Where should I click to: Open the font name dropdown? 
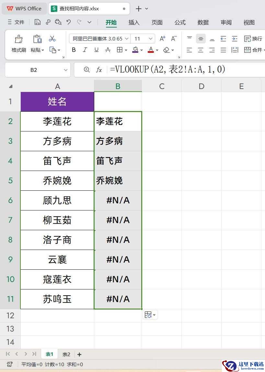coord(127,39)
